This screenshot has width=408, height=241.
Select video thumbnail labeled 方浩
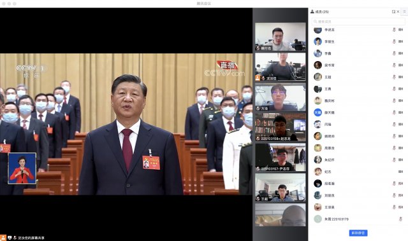pyautogui.click(x=280, y=97)
